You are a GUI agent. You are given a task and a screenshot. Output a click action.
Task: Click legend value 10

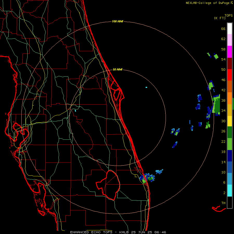click(223, 172)
